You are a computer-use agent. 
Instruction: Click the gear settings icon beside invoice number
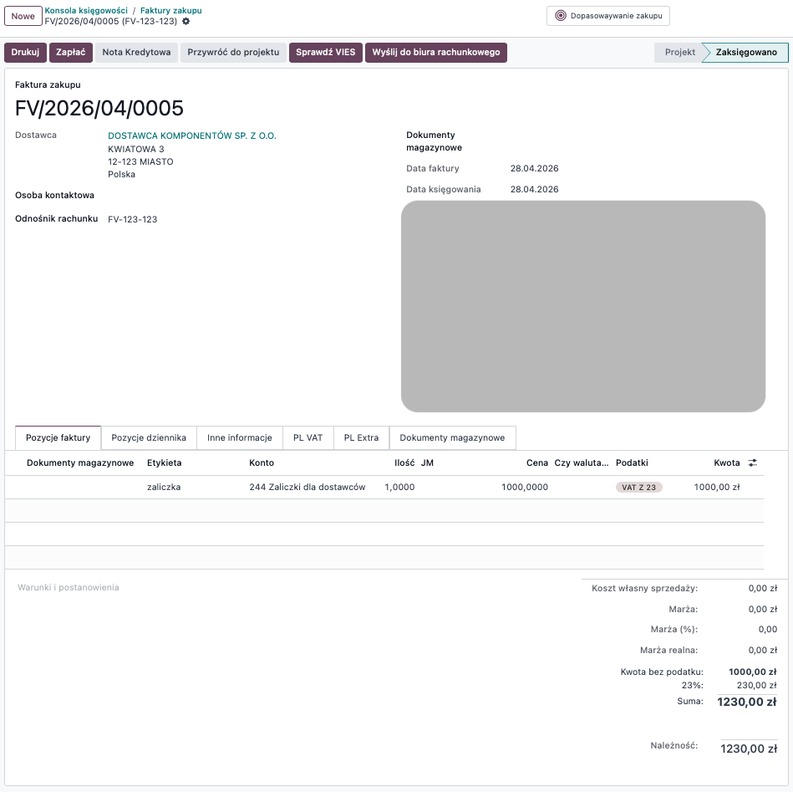186,22
